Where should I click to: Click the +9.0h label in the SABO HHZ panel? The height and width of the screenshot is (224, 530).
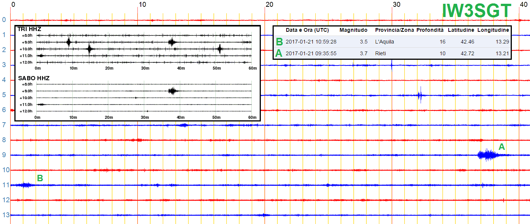point(27,91)
